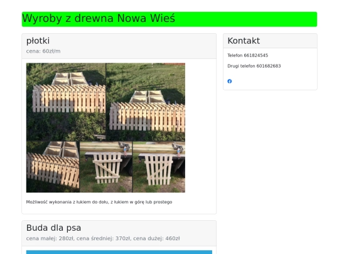Click the 'Telefon 661824545' line

coord(248,56)
